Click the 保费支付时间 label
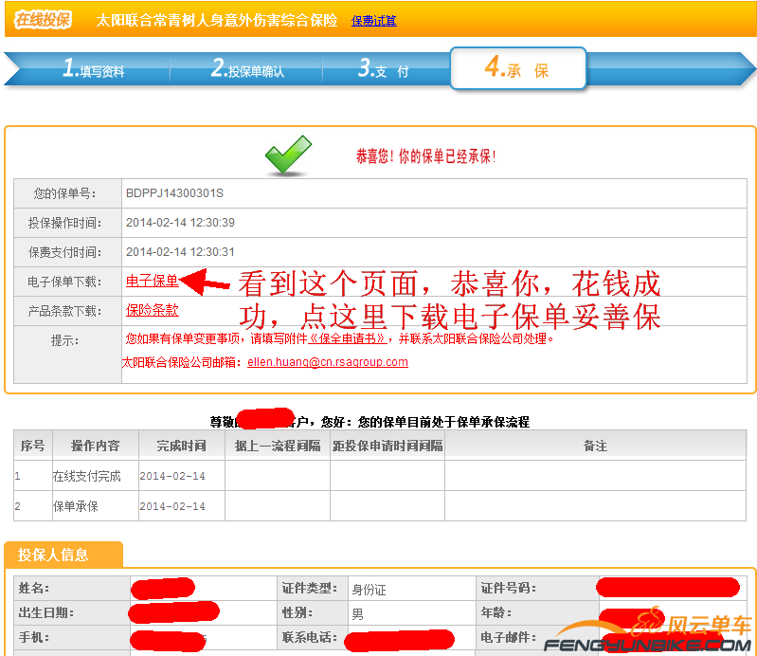757x656 pixels. click(64, 253)
